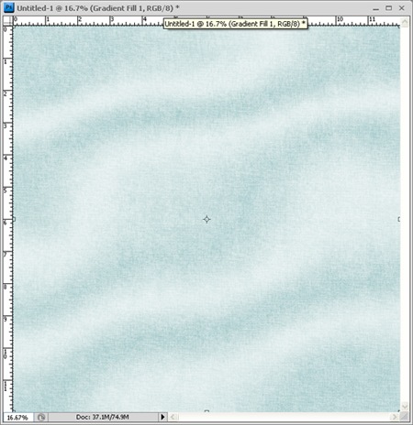Image resolution: width=413 pixels, height=425 pixels.
Task: Click the Photoshop icon in the title bar
Action: coord(8,7)
